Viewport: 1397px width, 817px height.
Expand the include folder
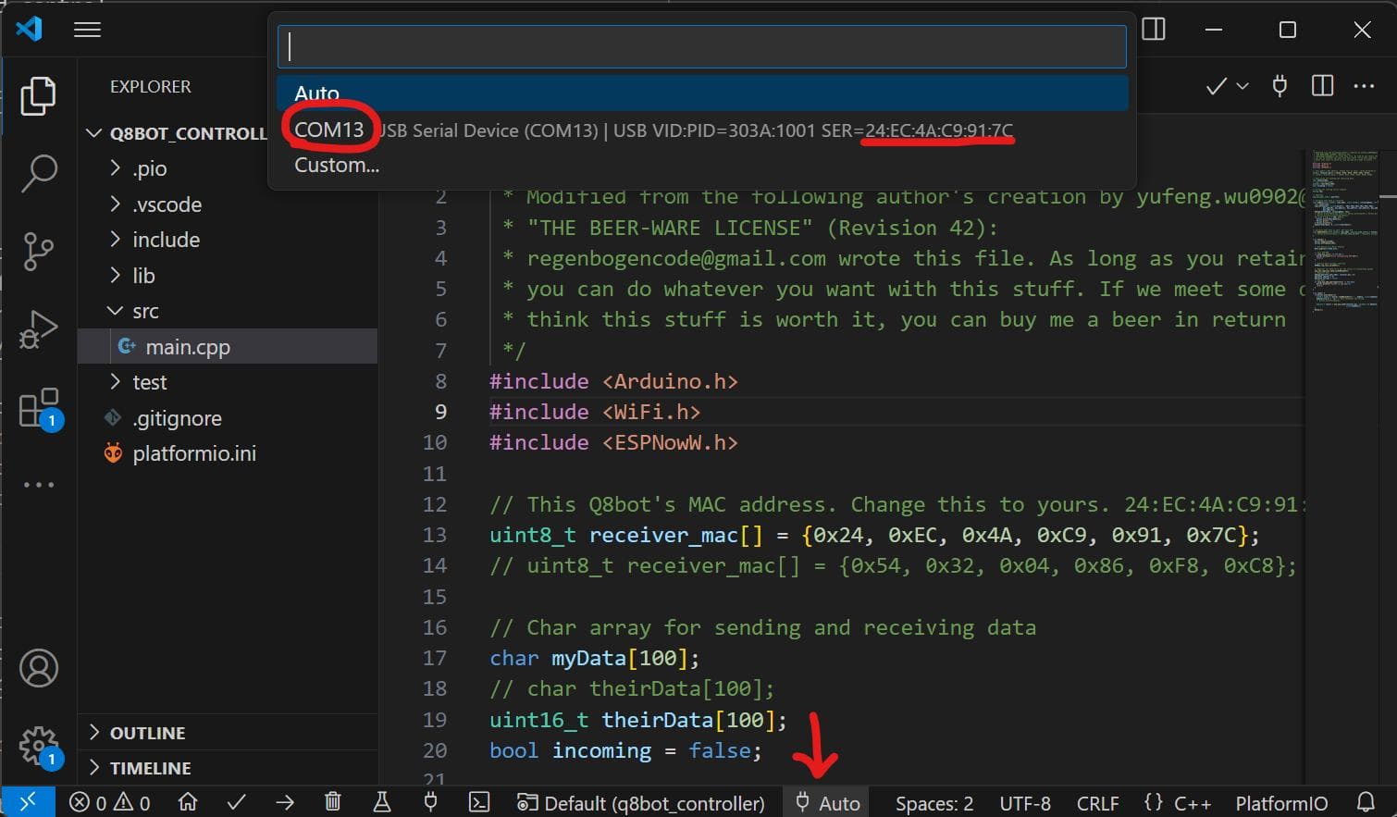(x=229, y=240)
